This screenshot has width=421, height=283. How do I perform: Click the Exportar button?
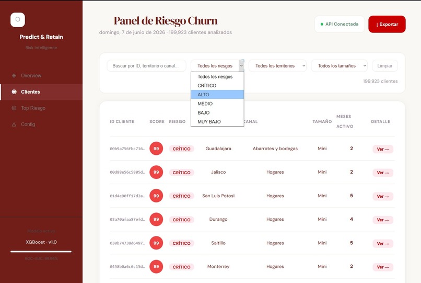[x=387, y=24]
